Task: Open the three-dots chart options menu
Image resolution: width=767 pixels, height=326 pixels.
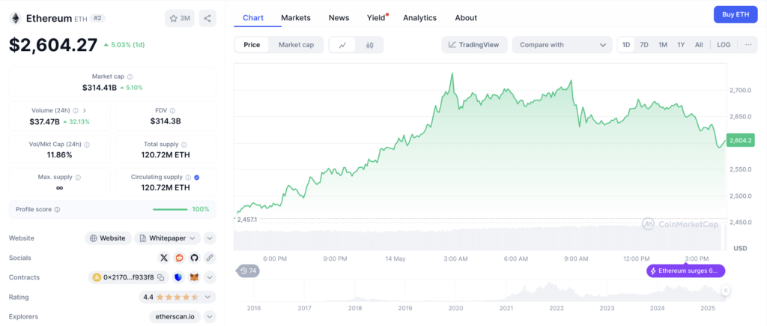Action: [748, 44]
